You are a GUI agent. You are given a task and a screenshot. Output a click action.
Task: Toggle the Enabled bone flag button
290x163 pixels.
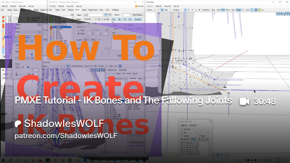[138, 19]
